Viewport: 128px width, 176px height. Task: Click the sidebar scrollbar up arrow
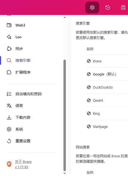click(x=65, y=17)
